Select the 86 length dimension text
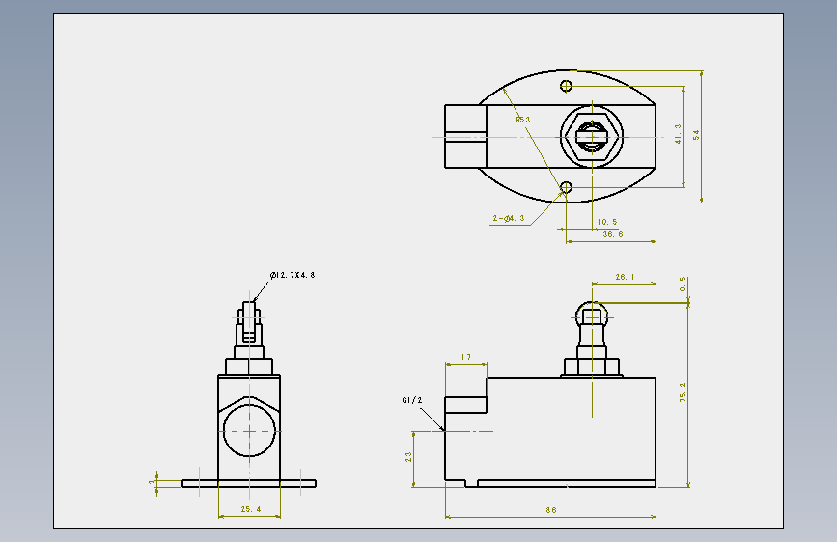The image size is (837, 542). coord(551,510)
